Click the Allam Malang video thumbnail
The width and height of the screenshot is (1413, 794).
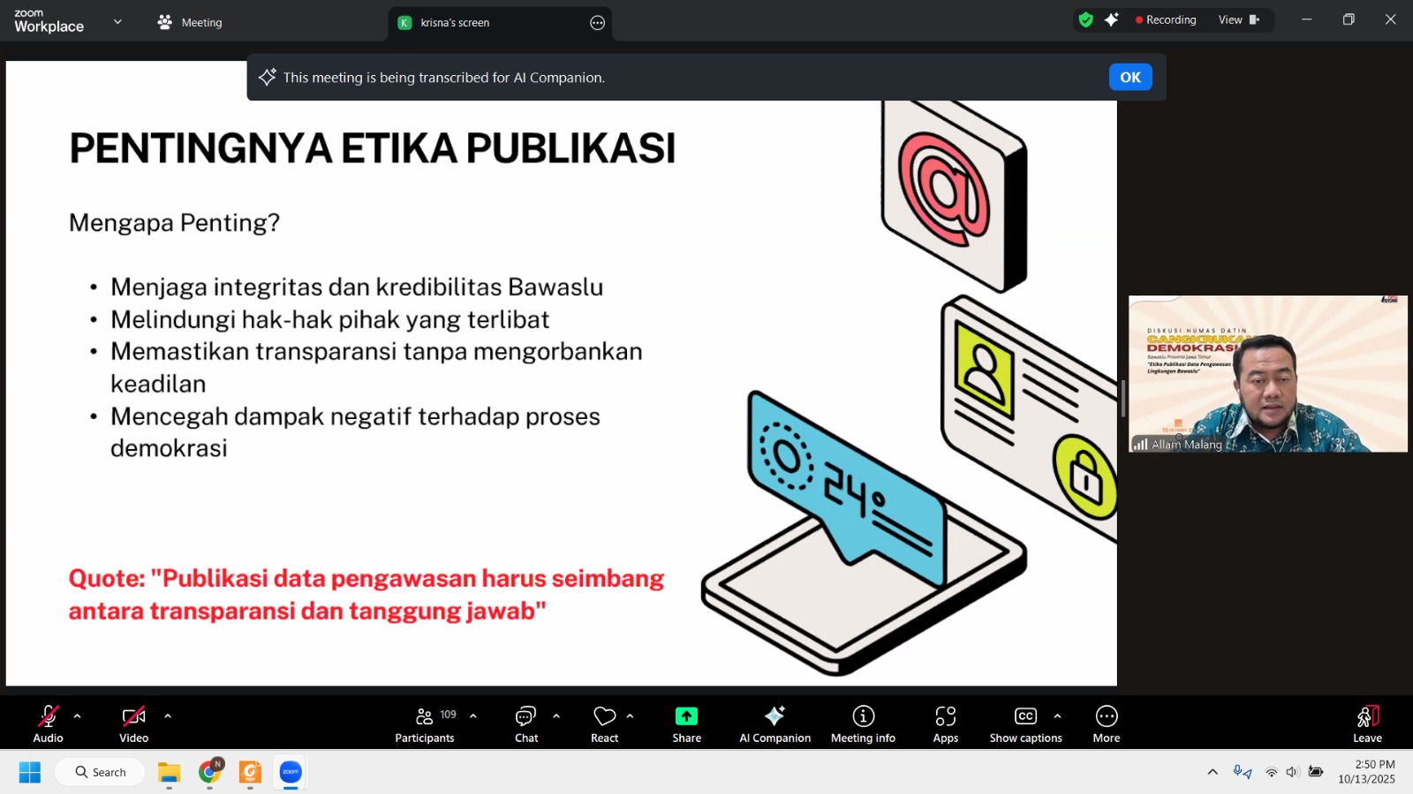click(1267, 374)
